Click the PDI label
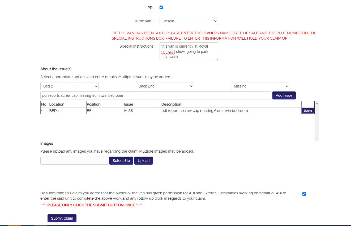 coord(151,8)
